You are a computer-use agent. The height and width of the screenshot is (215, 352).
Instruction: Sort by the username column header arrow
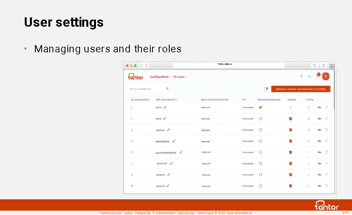click(x=177, y=100)
